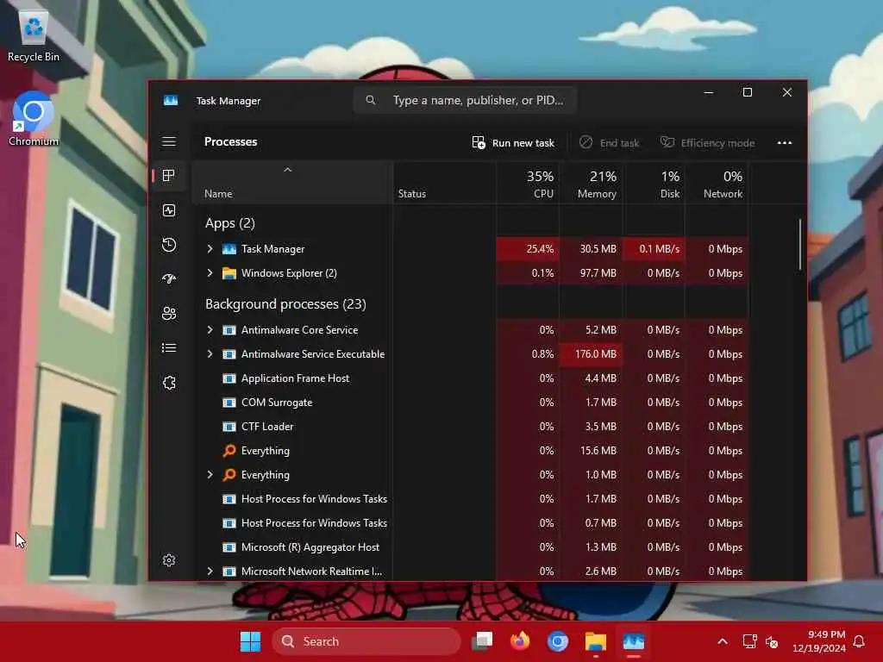
Task: Click the orange icon of the non-expandable Everything row
Action: point(229,450)
